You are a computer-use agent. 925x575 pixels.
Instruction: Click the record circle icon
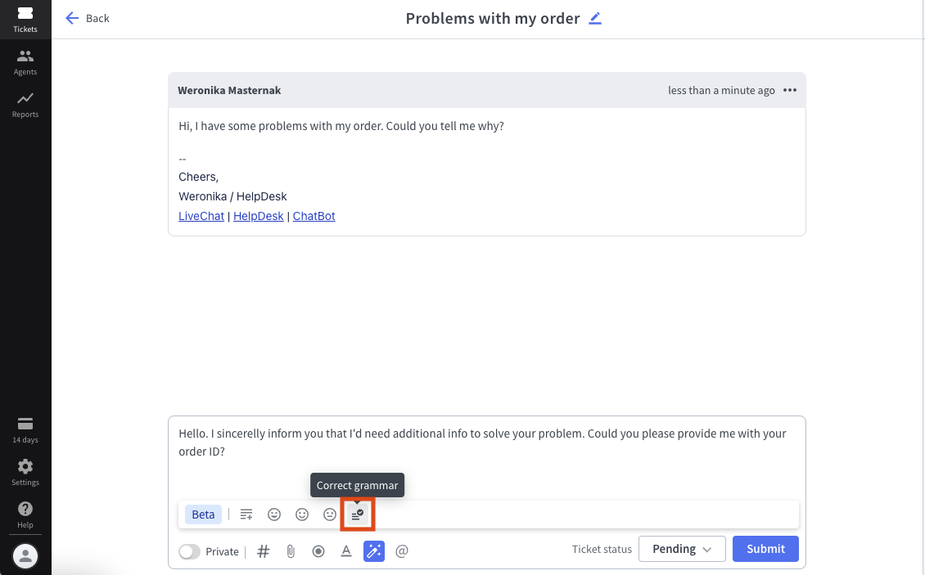click(x=318, y=551)
